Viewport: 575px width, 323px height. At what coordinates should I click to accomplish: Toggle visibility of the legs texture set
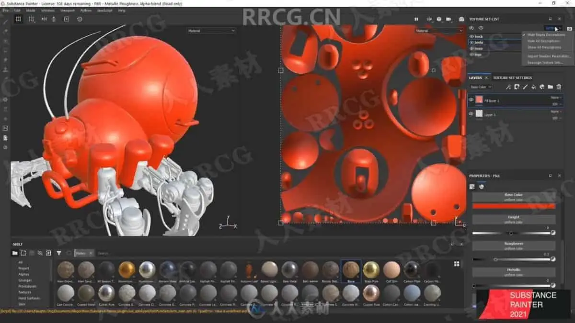tap(471, 55)
